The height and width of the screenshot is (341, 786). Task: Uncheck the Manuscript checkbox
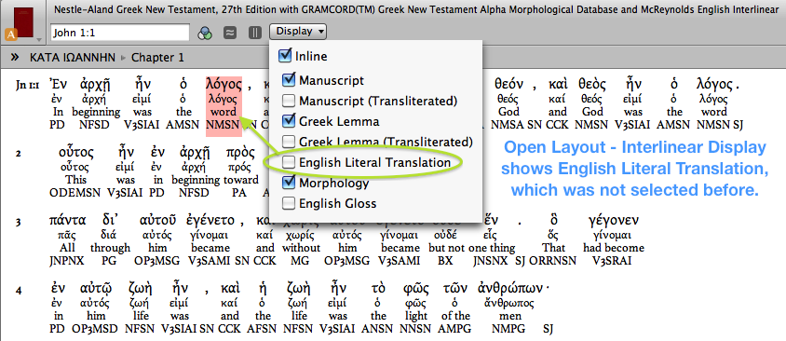(289, 80)
